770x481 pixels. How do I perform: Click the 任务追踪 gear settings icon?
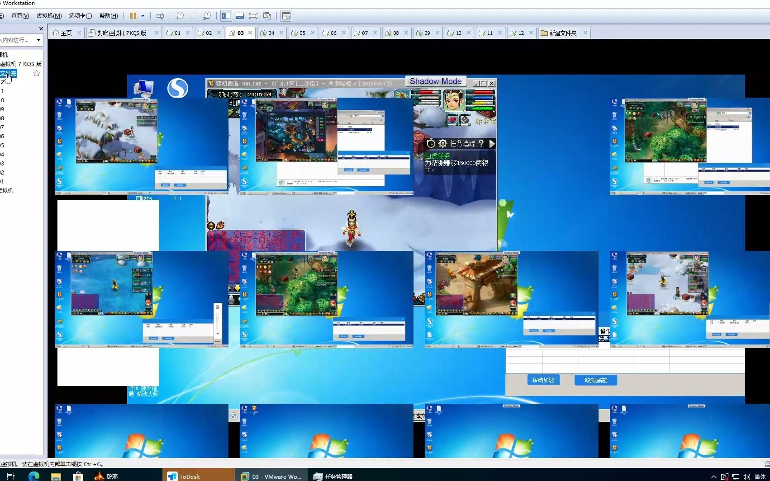click(442, 143)
